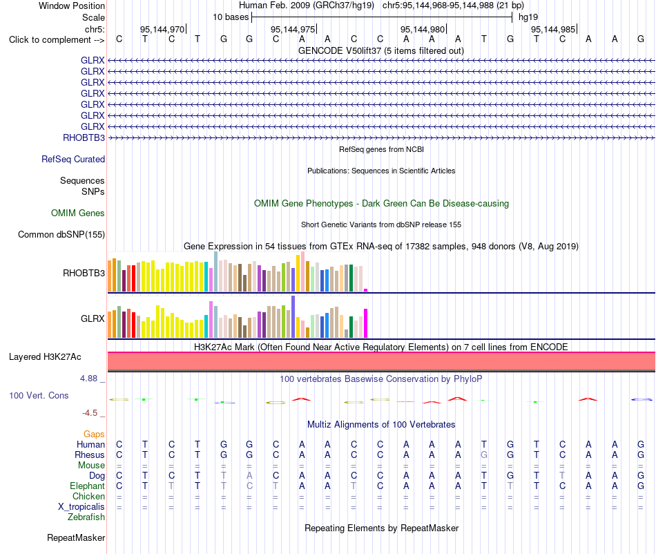Click the H3K27Ac Mark ENCODE track title
The height and width of the screenshot is (554, 656).
coord(380,347)
